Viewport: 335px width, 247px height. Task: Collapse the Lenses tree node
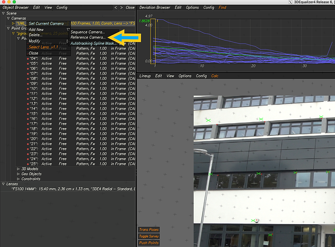[x=3, y=184]
